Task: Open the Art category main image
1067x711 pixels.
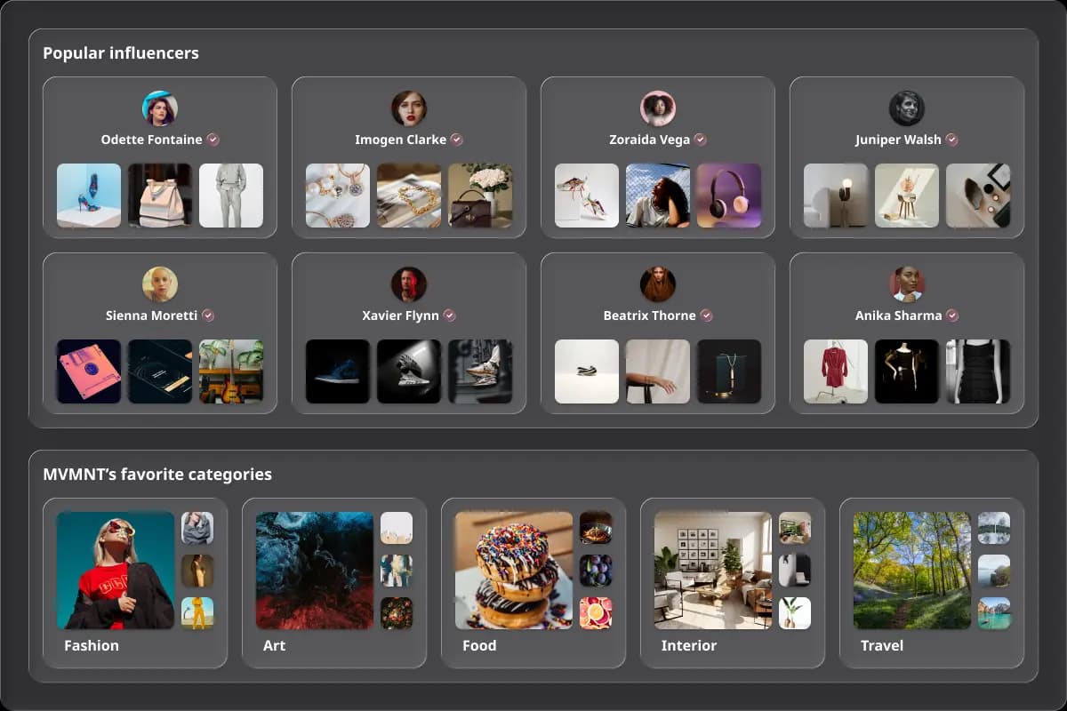Action: click(x=315, y=570)
